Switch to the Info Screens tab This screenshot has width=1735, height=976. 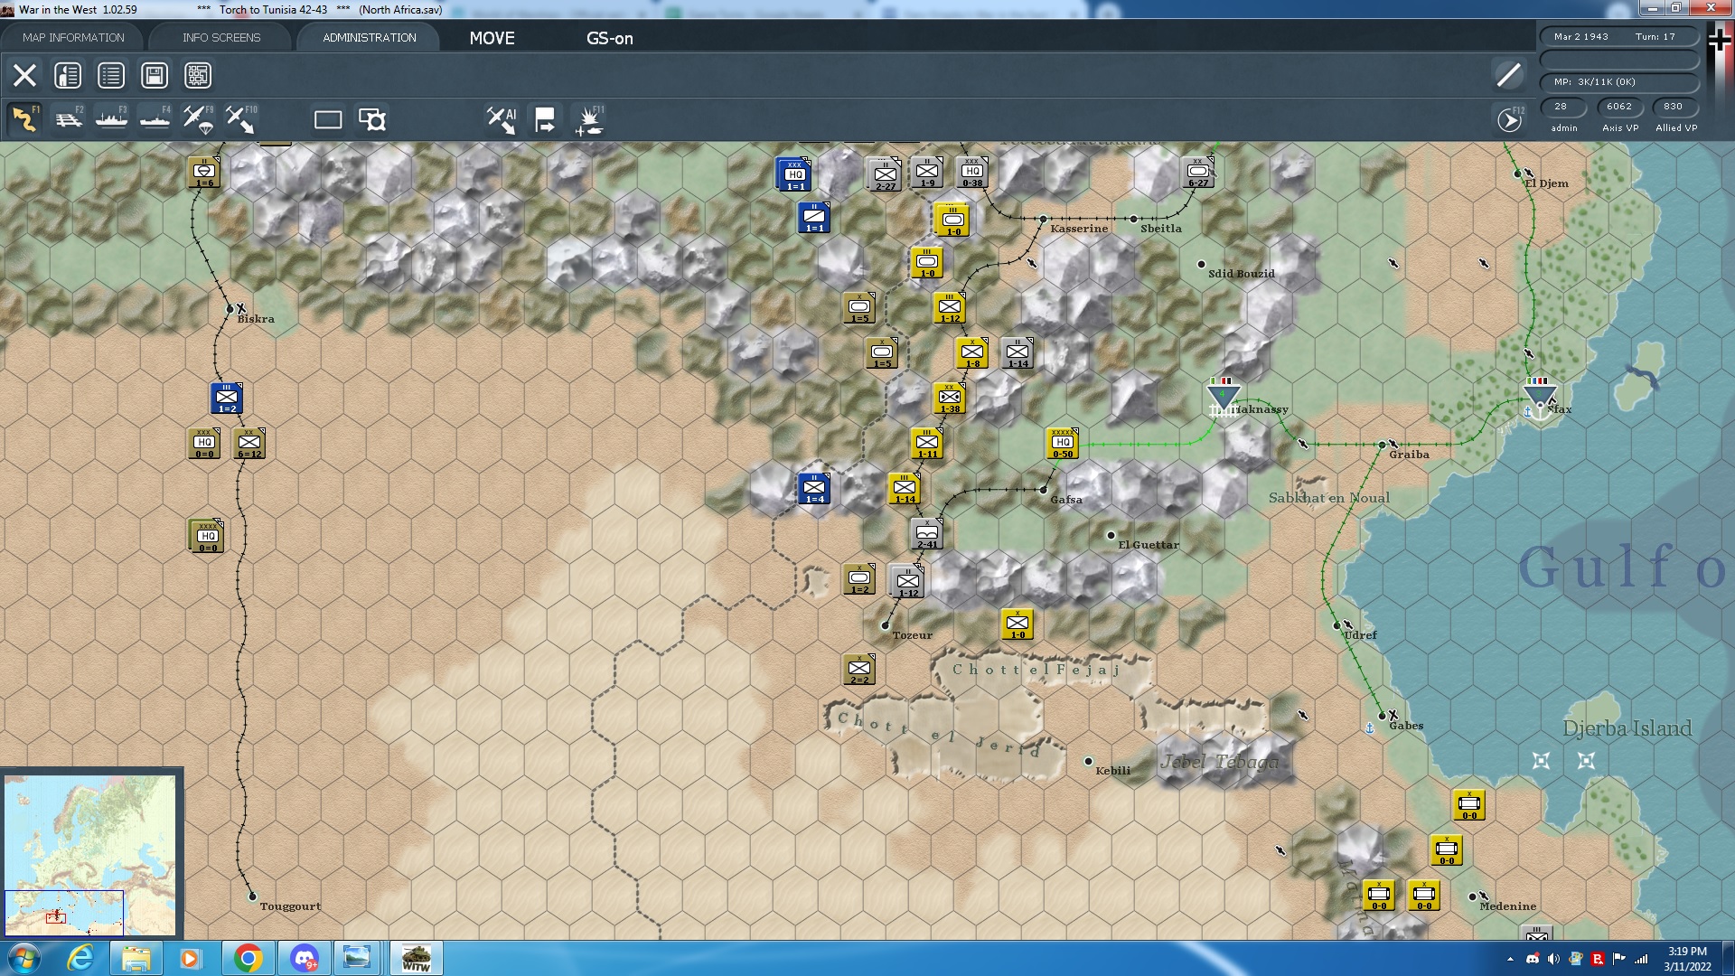pos(221,37)
